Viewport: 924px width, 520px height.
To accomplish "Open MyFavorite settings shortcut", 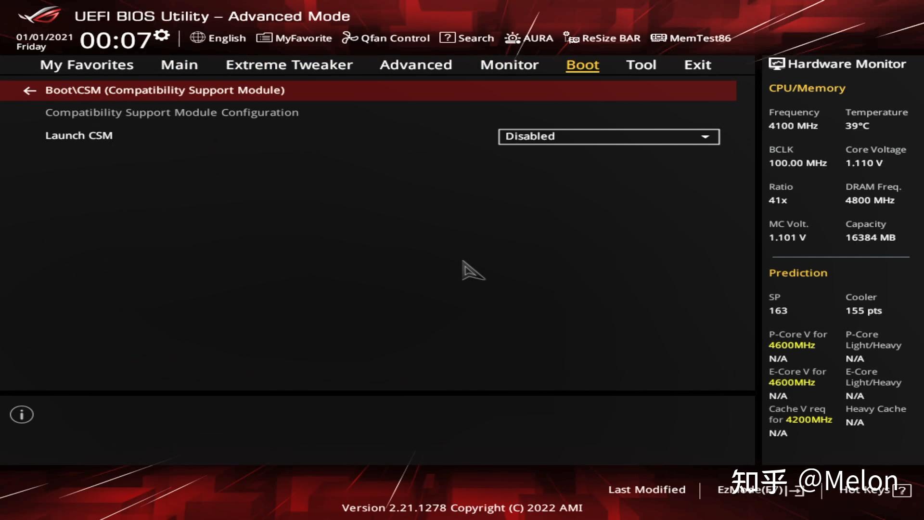I will (x=294, y=38).
